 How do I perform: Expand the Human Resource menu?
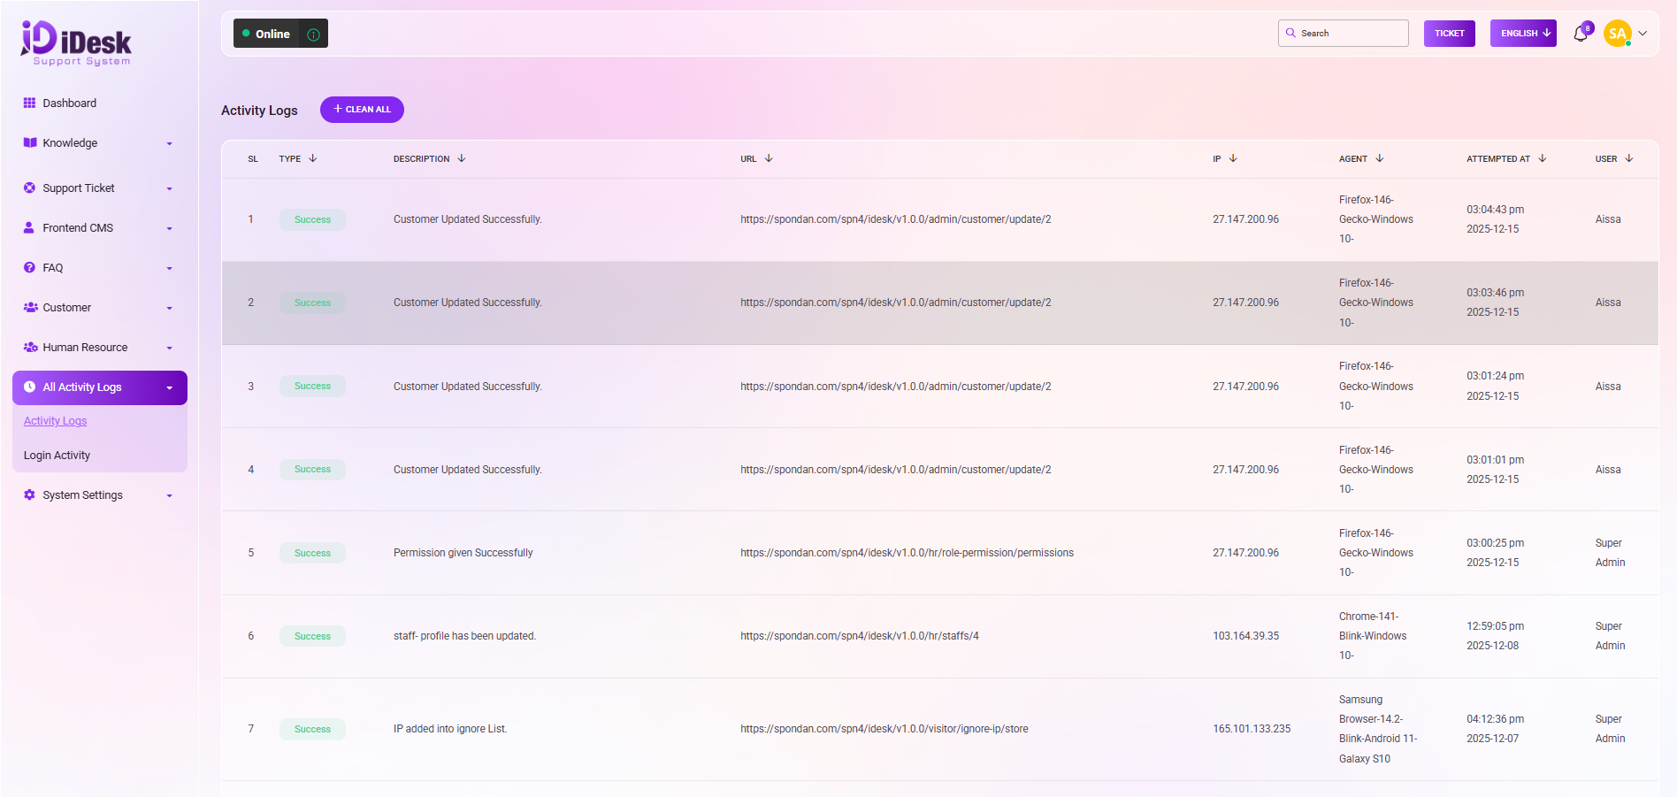(x=98, y=347)
